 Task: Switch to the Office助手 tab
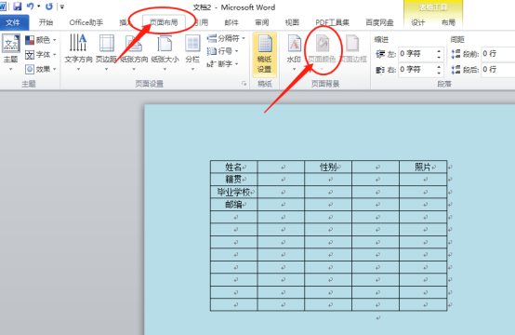click(x=86, y=22)
